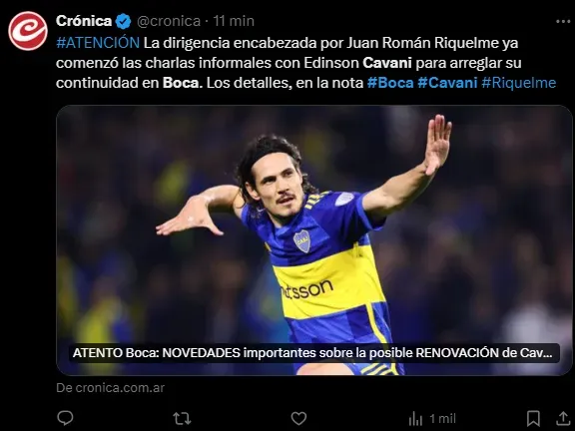The width and height of the screenshot is (575, 431).
Task: Click the ATENTO Boca headline caption
Action: (x=312, y=353)
